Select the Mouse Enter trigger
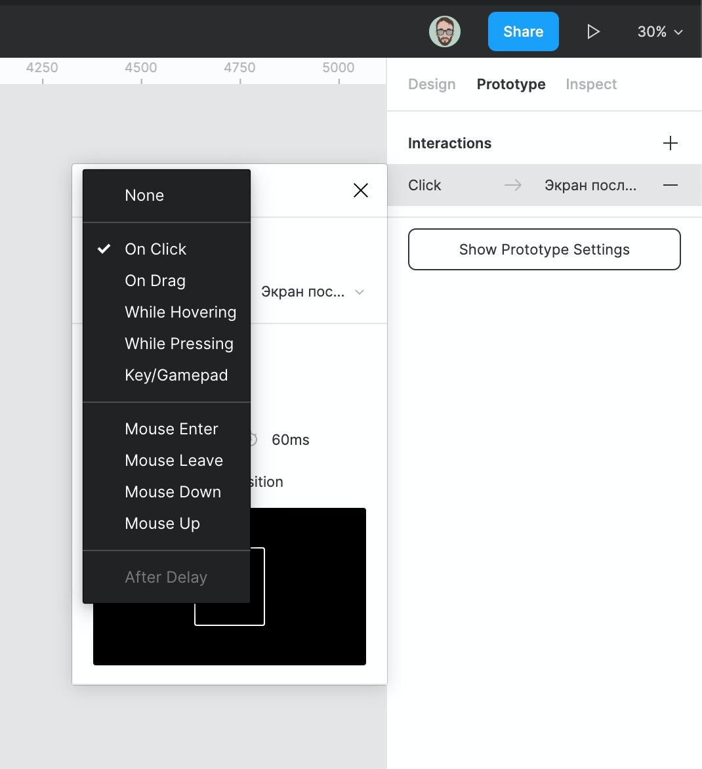The image size is (702, 769). [167, 428]
